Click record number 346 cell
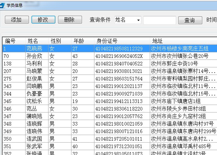This screenshot has width=217, height=155. coord(14,109)
